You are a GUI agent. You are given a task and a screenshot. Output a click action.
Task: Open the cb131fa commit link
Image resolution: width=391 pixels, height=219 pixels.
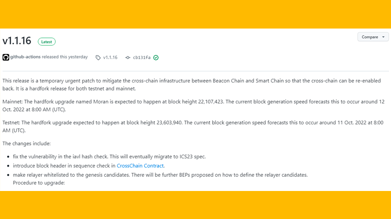142,58
